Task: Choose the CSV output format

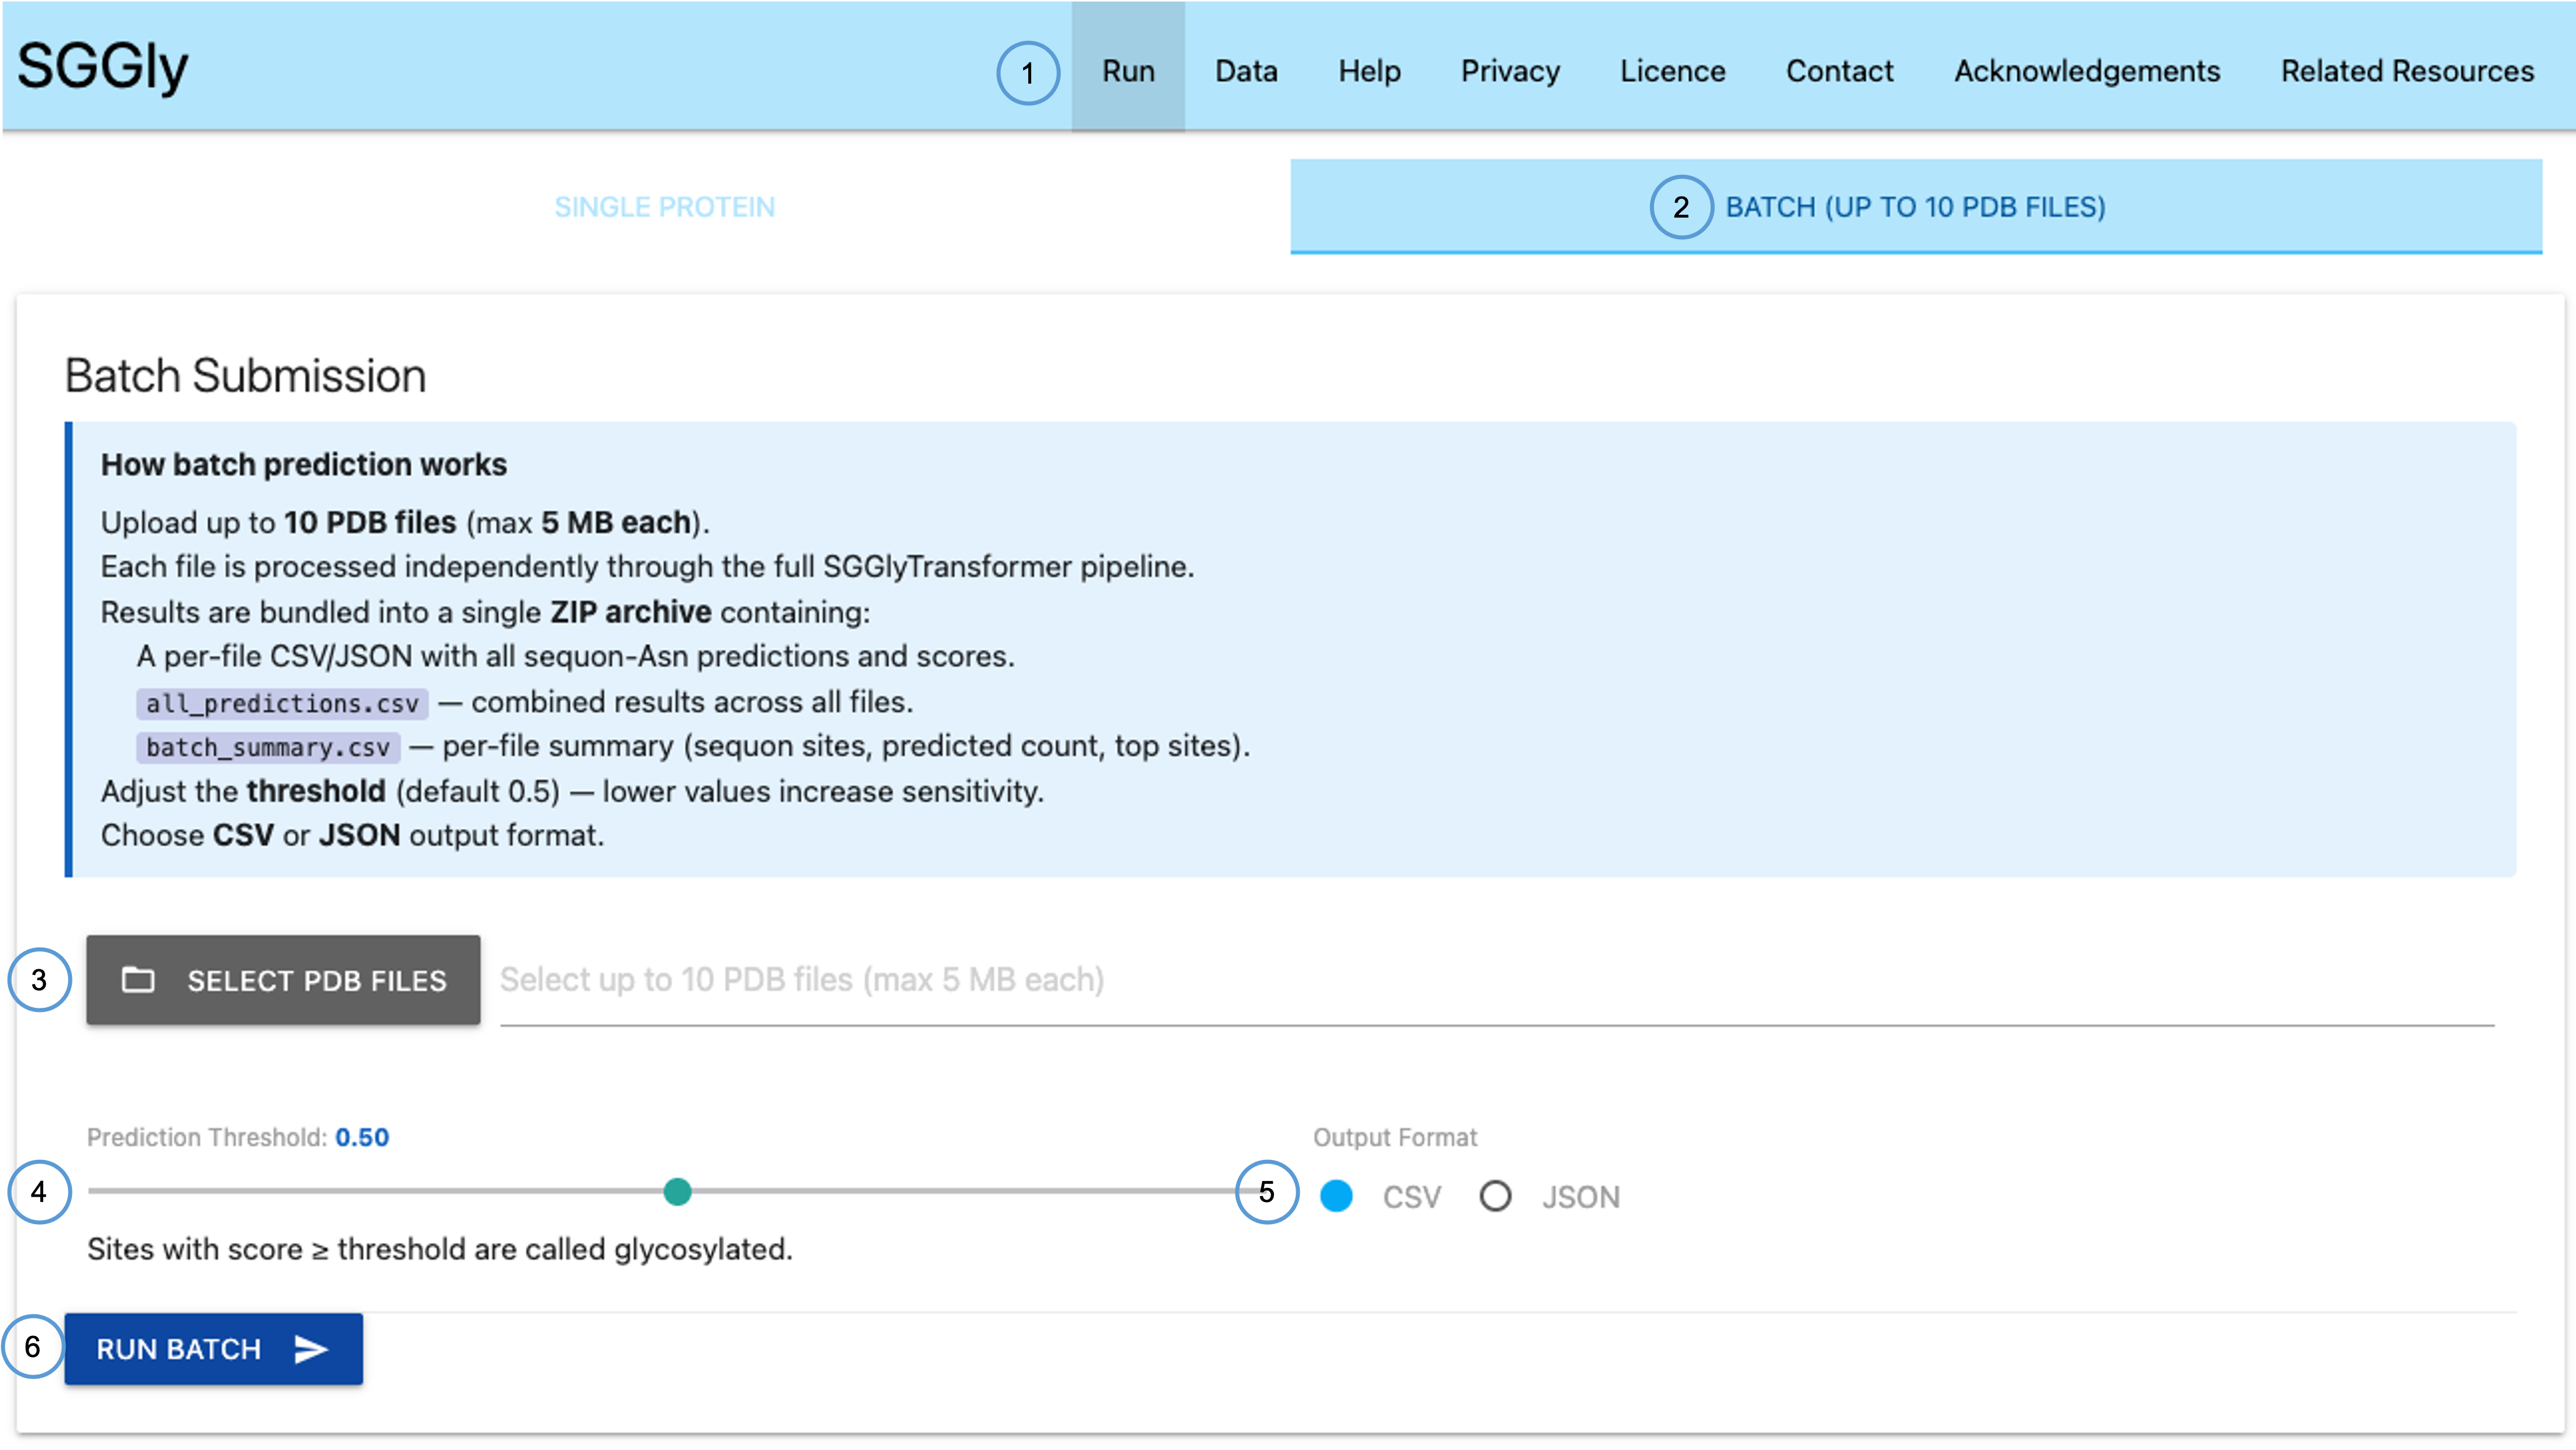Action: [x=1337, y=1196]
